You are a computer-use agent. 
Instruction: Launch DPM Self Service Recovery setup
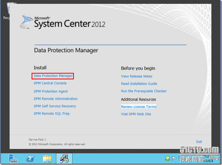55,106
